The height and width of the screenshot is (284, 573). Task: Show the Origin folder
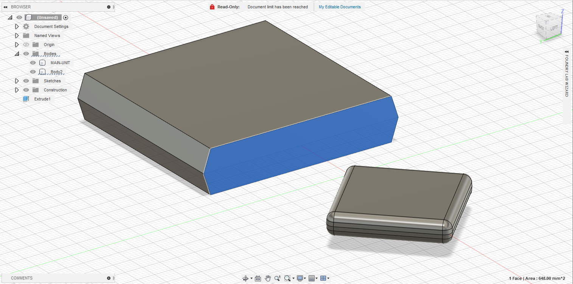[26, 45]
